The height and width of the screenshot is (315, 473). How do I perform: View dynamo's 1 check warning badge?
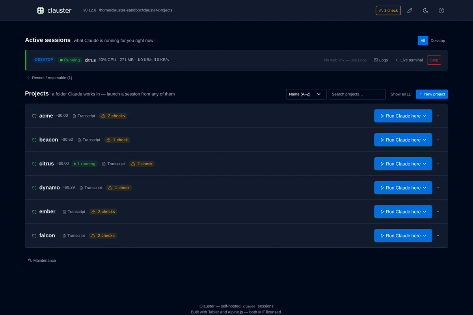[x=119, y=188]
